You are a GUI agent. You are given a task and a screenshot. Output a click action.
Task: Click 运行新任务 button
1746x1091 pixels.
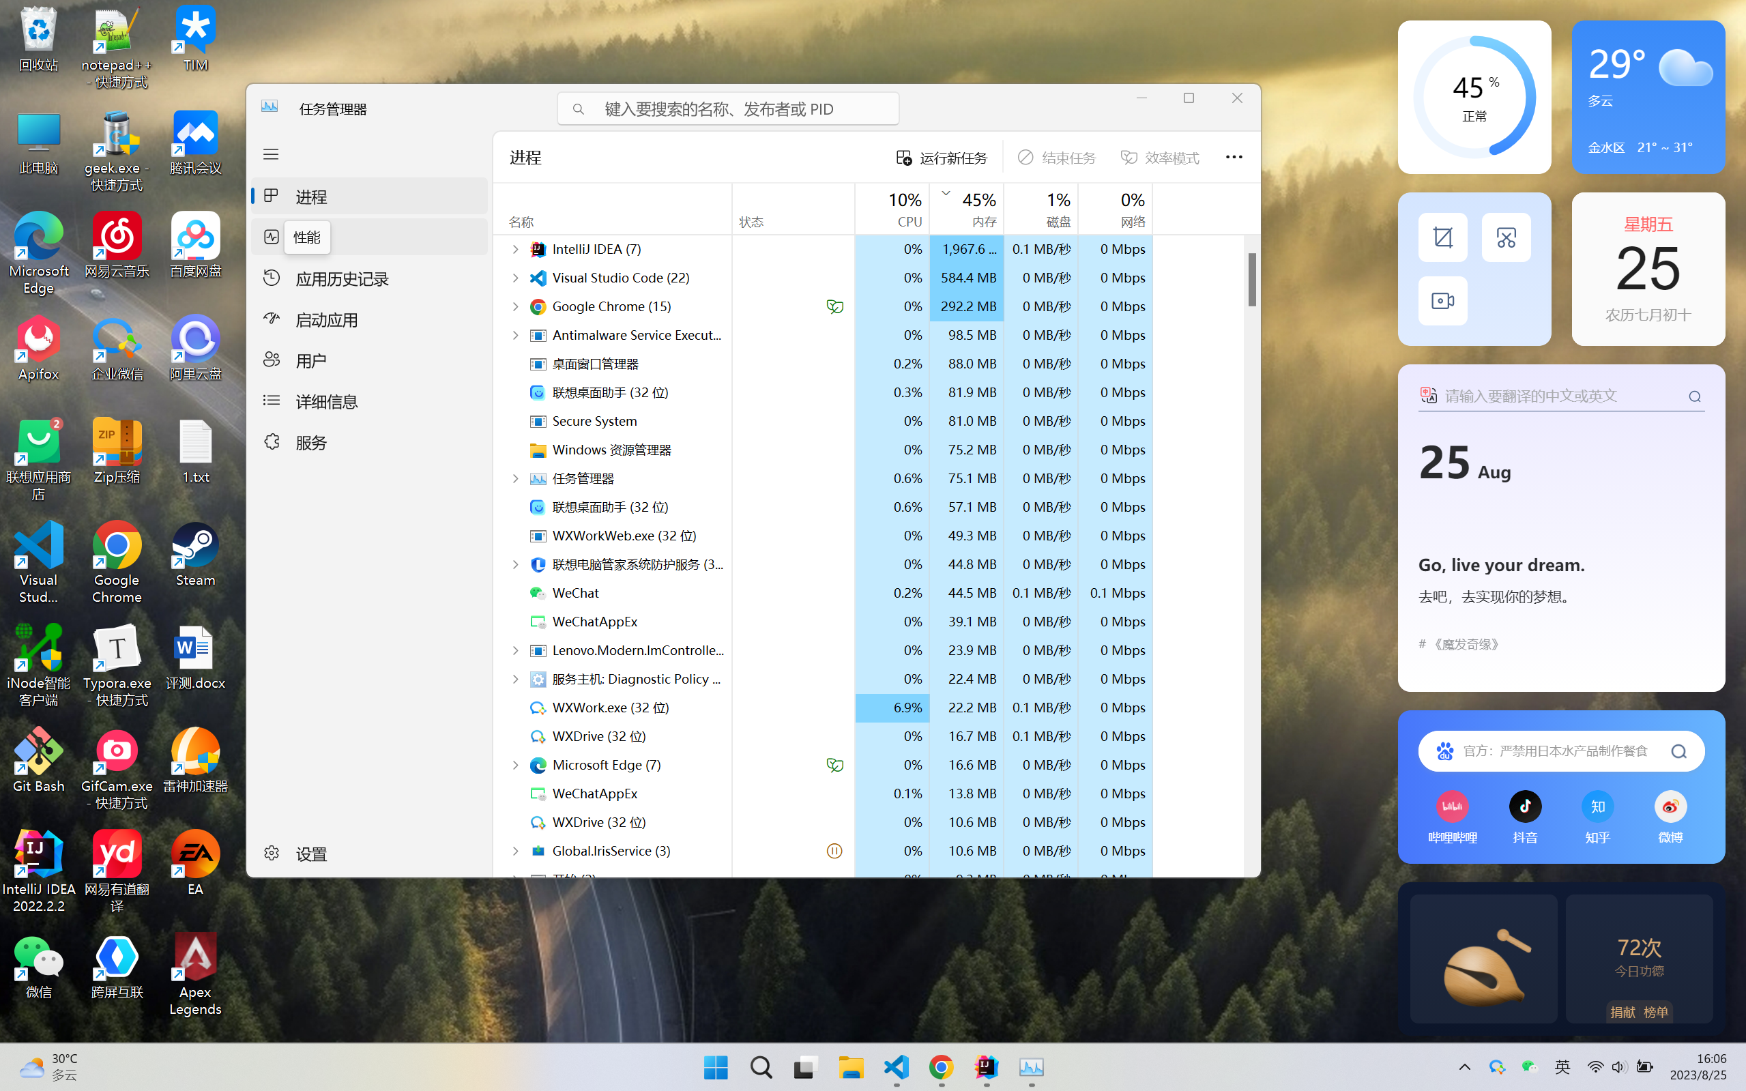pos(942,158)
